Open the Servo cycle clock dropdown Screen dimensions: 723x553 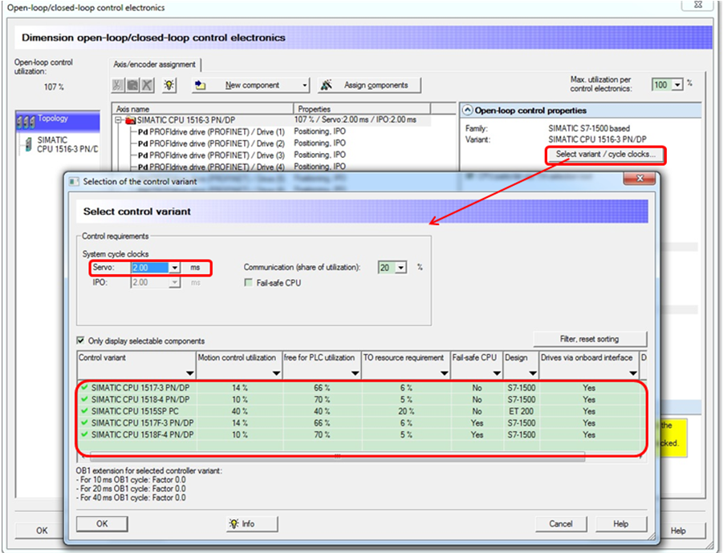click(174, 268)
